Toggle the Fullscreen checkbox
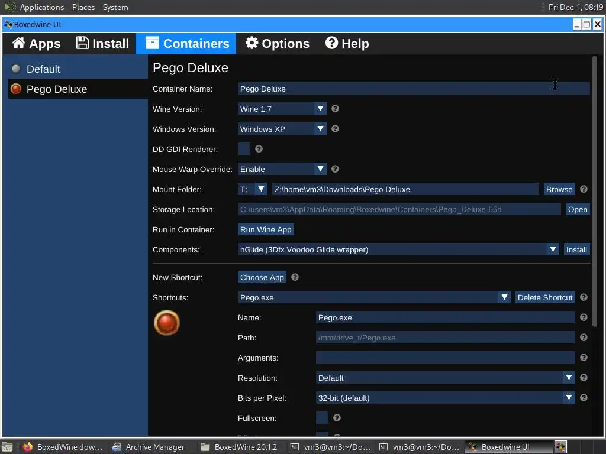The width and height of the screenshot is (606, 454). [322, 418]
